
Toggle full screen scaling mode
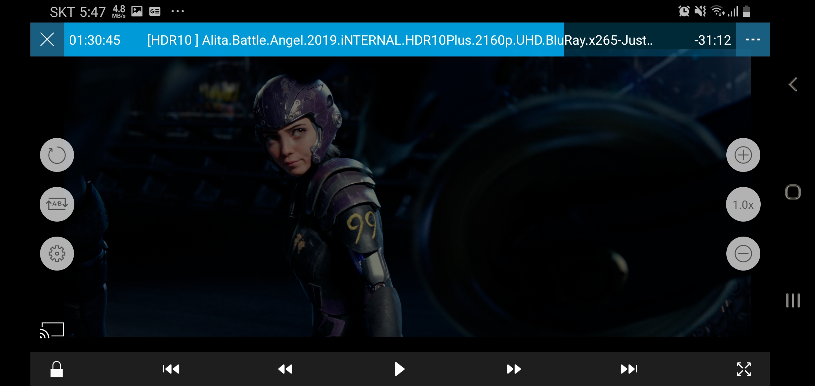pyautogui.click(x=744, y=369)
